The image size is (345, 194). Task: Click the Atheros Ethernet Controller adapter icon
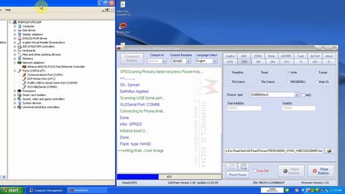pyautogui.click(x=24, y=67)
